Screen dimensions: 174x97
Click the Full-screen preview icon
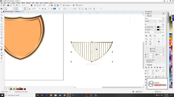(x=52, y=5)
